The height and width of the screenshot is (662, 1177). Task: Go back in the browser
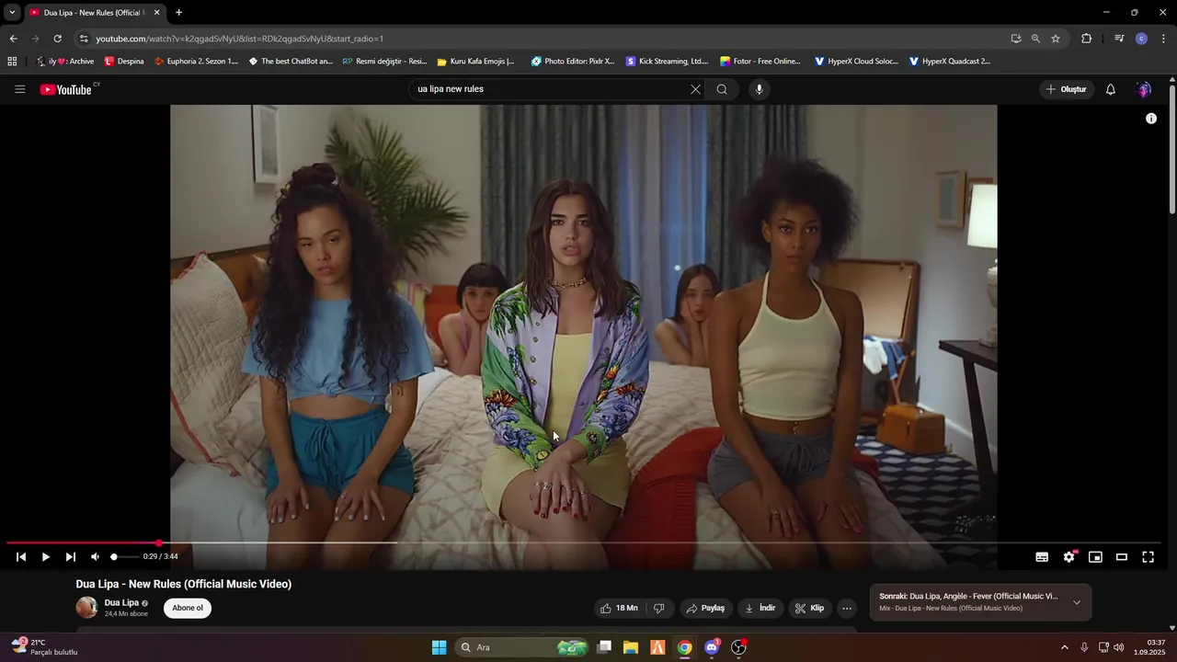pyautogui.click(x=13, y=39)
